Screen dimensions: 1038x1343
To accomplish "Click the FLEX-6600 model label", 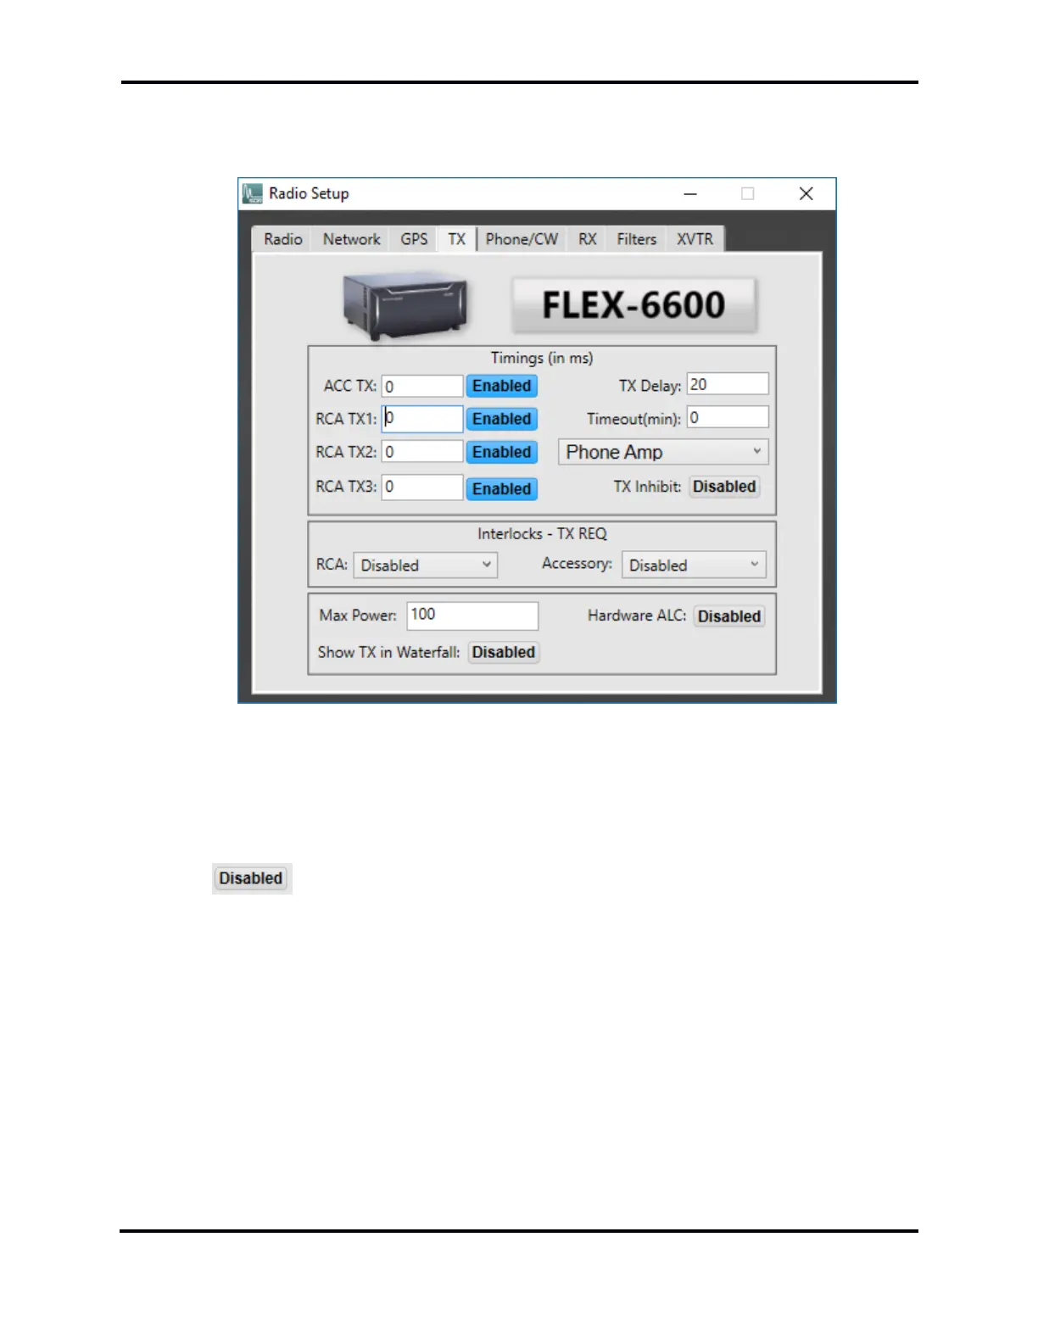I will tap(633, 304).
